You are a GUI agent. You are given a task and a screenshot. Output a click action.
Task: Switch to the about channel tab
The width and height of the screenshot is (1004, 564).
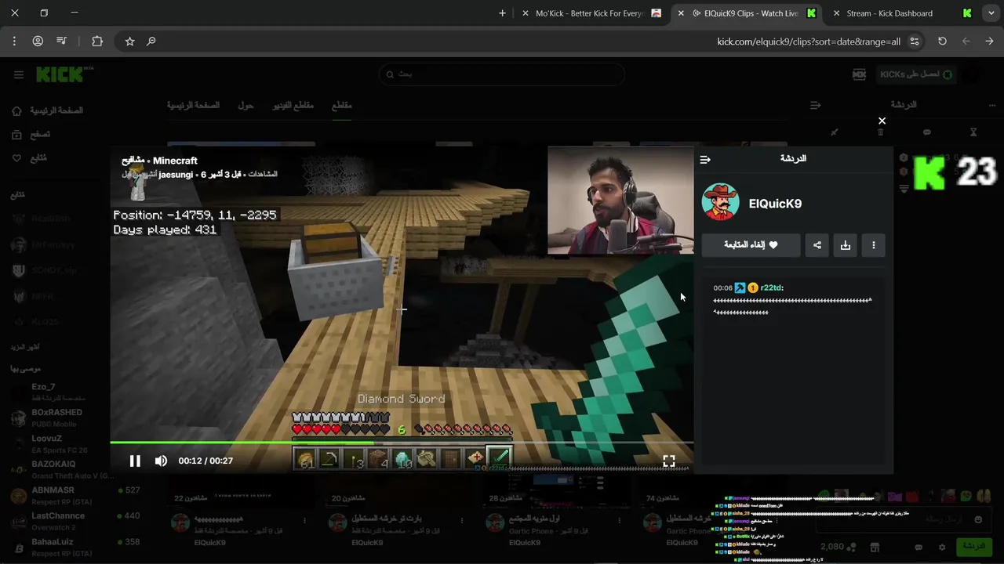246,106
